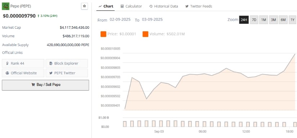297x138 pixels.
Task: Click the available supply value 420,690,000,000,000 PEPE
Action: pos(68,45)
